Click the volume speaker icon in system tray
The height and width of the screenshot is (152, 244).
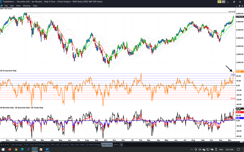pyautogui.click(x=200, y=149)
